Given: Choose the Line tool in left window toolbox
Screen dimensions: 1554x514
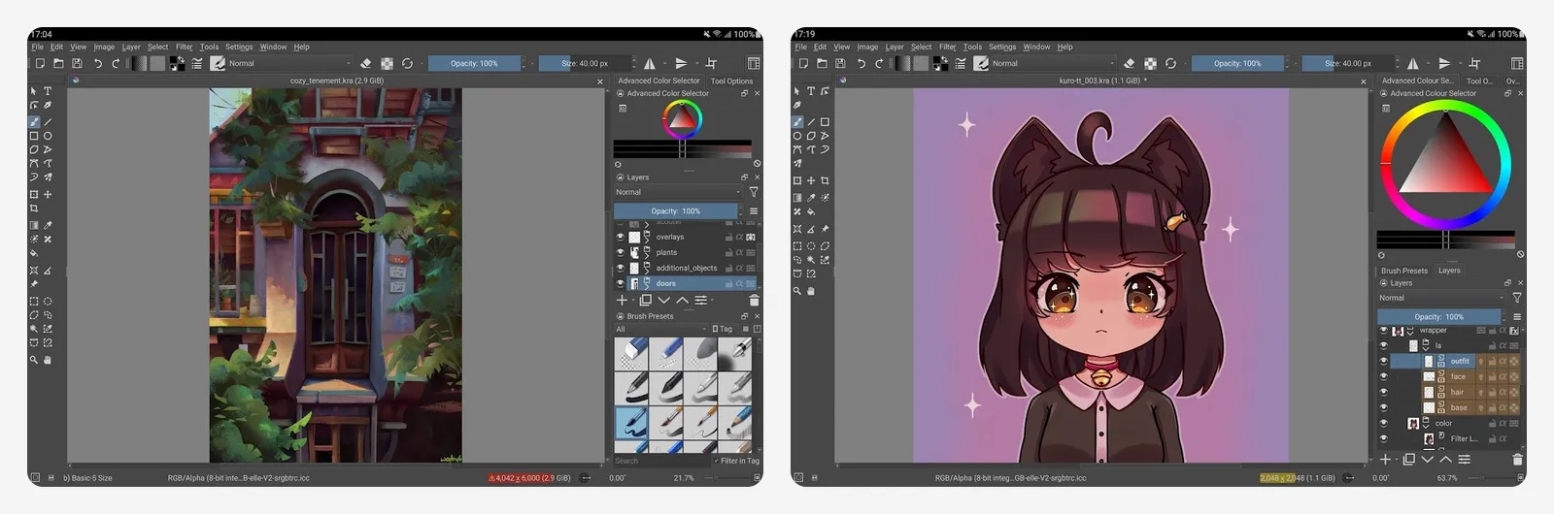Looking at the screenshot, I should coord(48,122).
